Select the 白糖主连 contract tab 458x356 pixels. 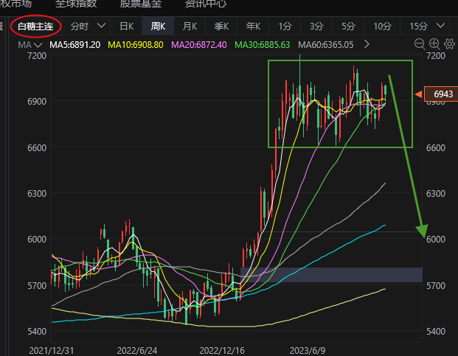coord(35,27)
